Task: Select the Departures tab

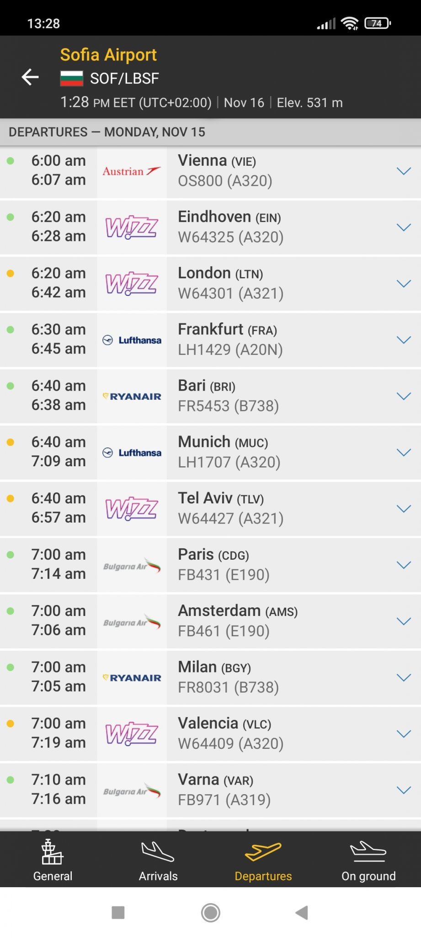Action: [263, 861]
